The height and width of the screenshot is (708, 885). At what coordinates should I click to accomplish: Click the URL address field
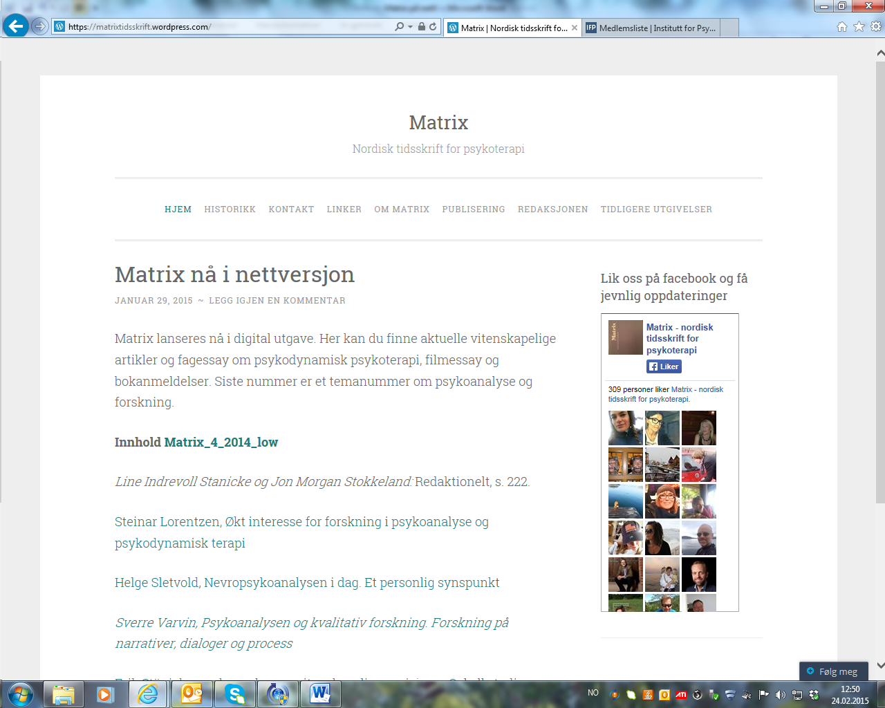228,27
